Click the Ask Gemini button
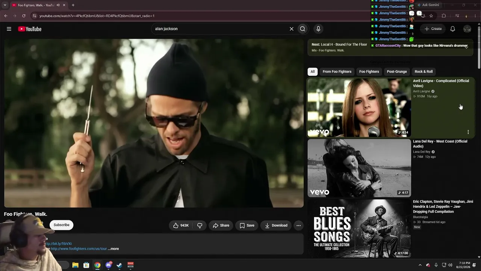Image resolution: width=481 pixels, height=271 pixels. (428, 5)
